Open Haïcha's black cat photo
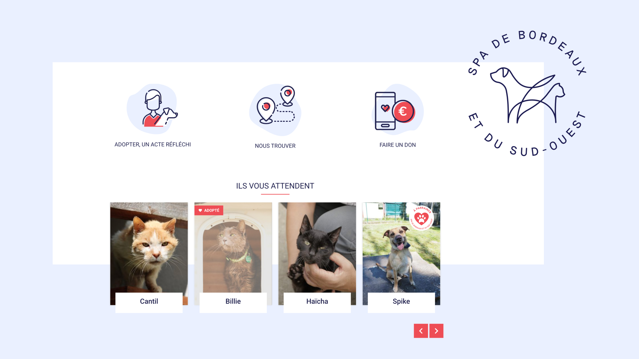 coord(317,247)
